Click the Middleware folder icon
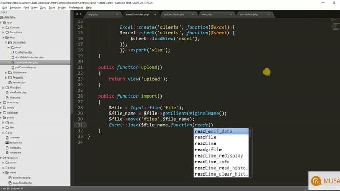Viewport: 340px width, 191px height. point(10,72)
